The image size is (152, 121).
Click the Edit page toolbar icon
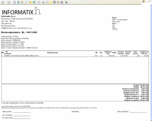tap(47, 2)
